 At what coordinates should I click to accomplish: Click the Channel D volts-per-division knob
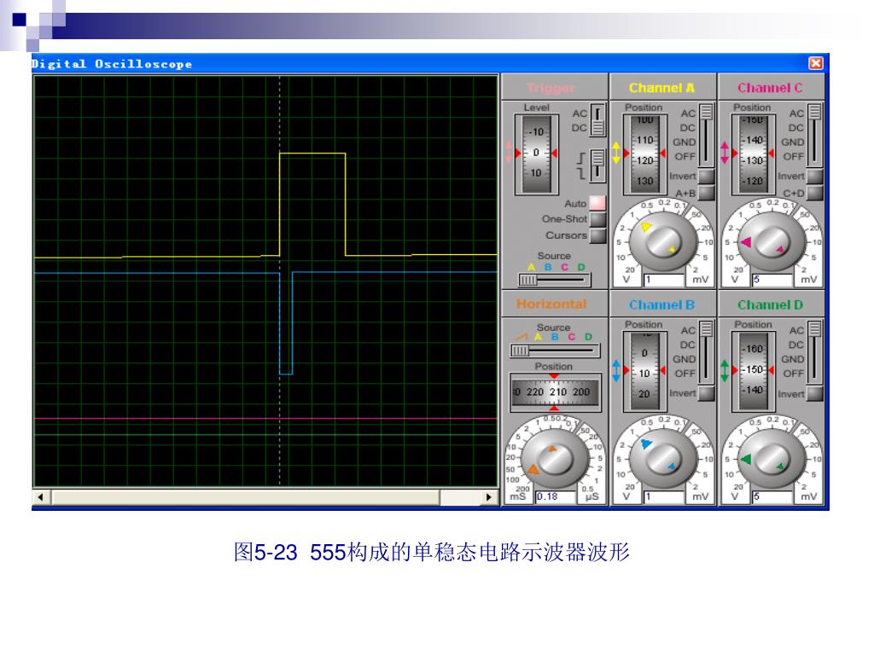pyautogui.click(x=772, y=460)
